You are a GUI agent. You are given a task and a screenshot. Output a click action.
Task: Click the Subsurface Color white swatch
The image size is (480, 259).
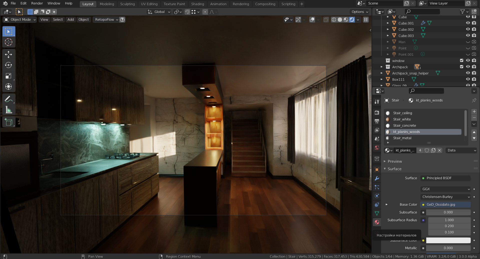pos(448,240)
